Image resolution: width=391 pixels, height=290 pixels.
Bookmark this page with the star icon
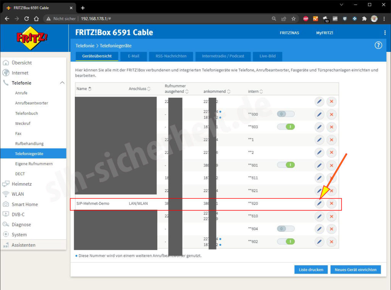pos(294,19)
